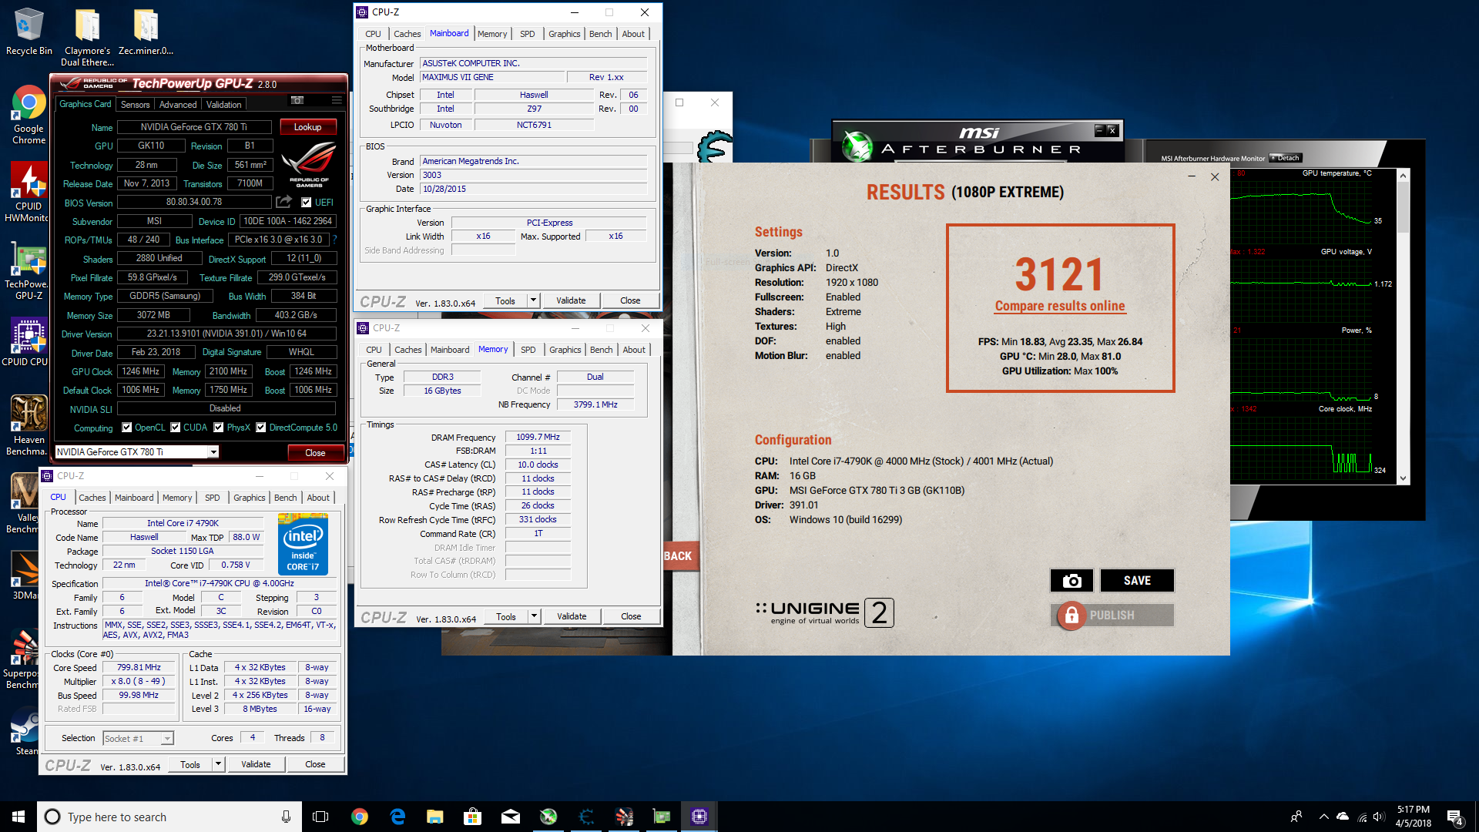Open the GPU-Z hamburger menu icon
This screenshot has height=832, width=1479.
pyautogui.click(x=337, y=101)
